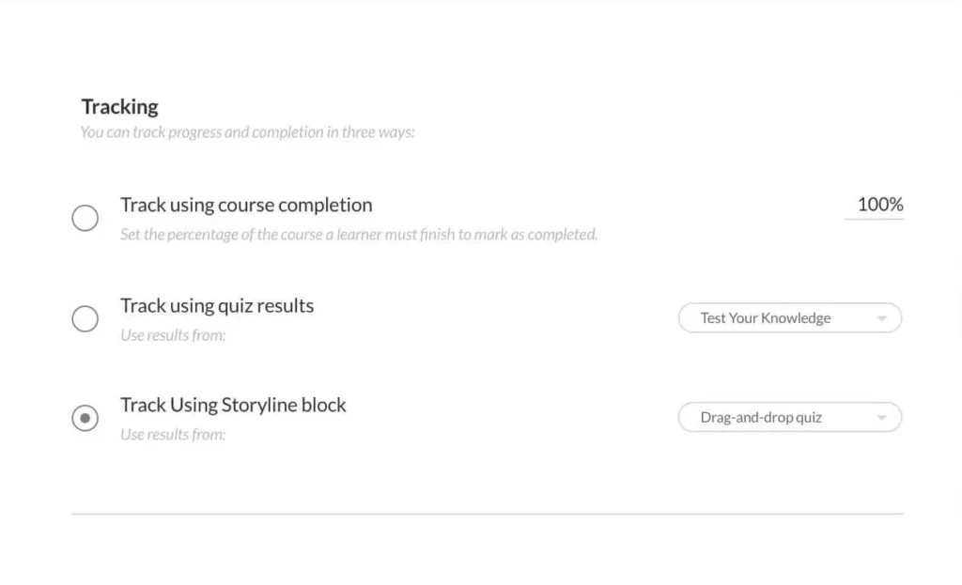Click the horizontal divider below the tracking options
This screenshot has width=962, height=585.
488,514
